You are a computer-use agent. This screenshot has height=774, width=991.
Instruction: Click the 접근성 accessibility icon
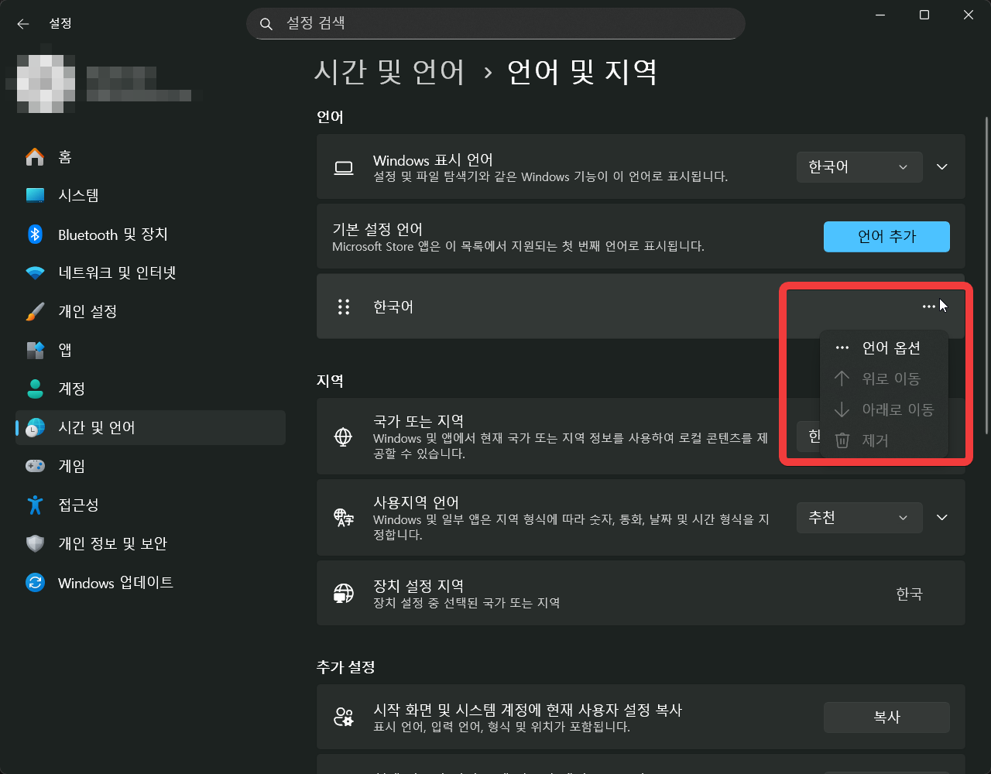[x=35, y=505]
